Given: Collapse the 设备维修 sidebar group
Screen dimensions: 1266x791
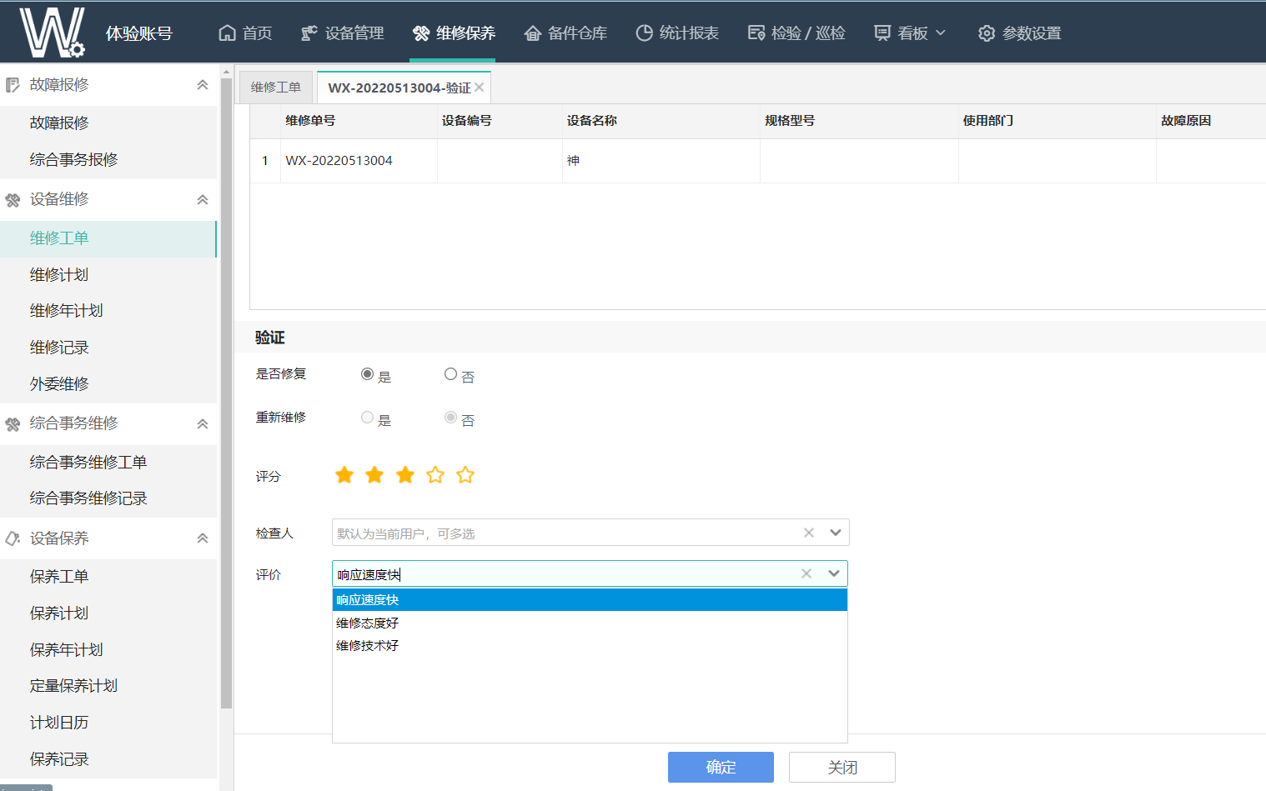Looking at the screenshot, I should coord(202,200).
